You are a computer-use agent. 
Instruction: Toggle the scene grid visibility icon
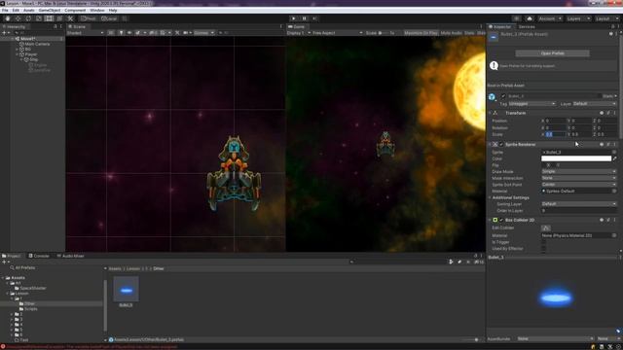tap(164, 33)
